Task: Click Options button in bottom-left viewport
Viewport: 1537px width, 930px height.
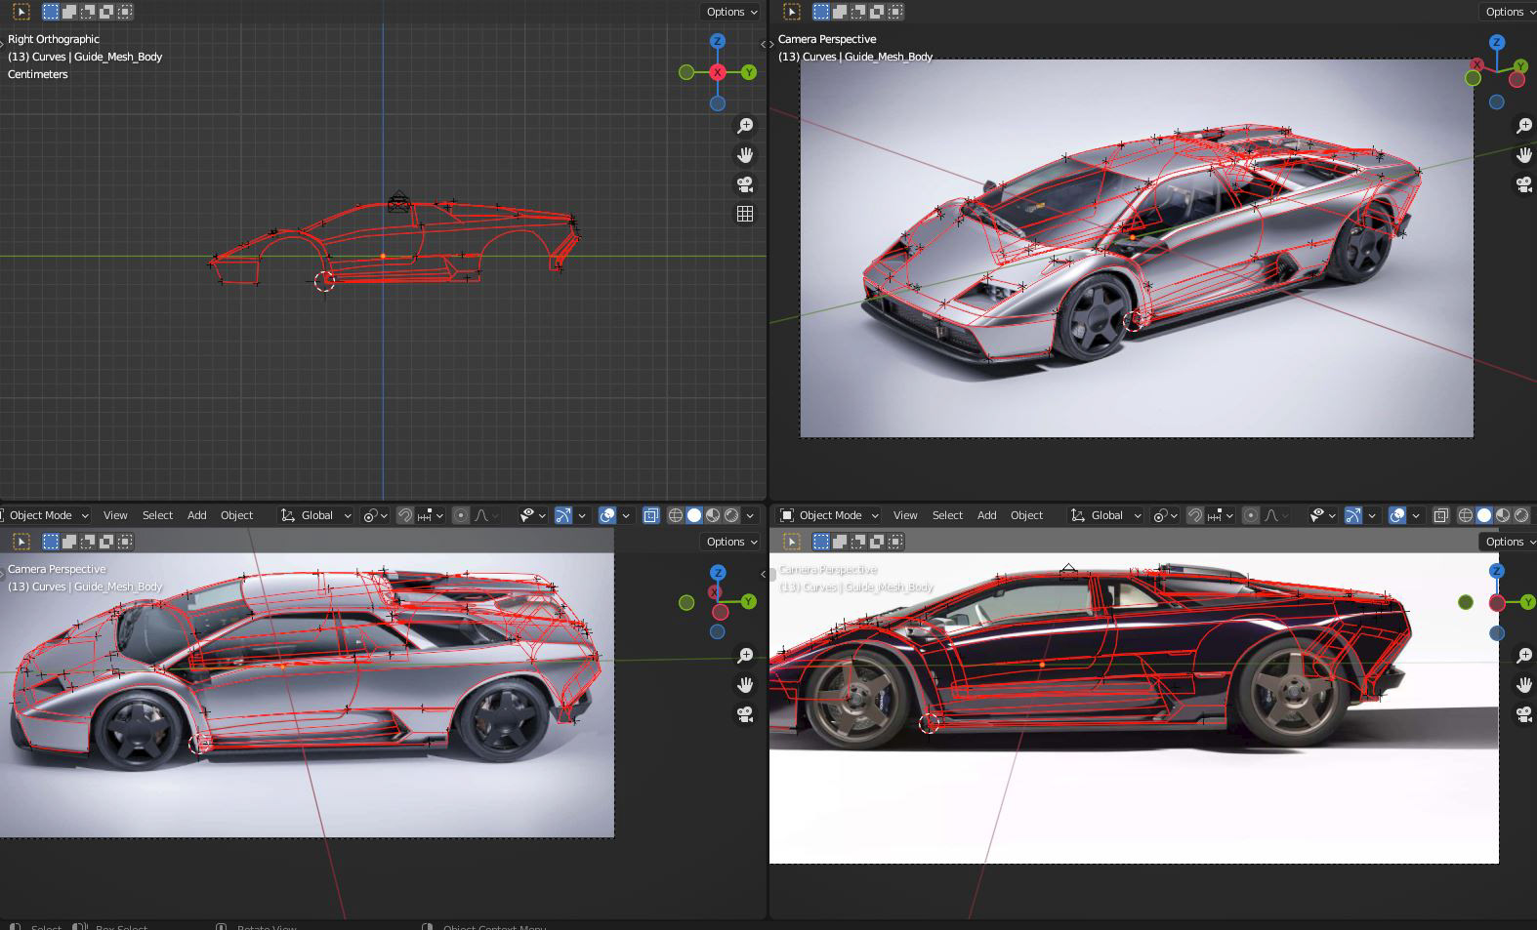Action: click(731, 542)
